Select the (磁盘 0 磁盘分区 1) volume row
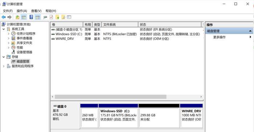This screenshot has height=132, width=254. 127,29
